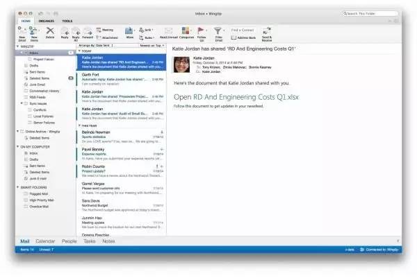The image size is (417, 278).
Task: Collapse the This Year message group
Action: point(79,125)
